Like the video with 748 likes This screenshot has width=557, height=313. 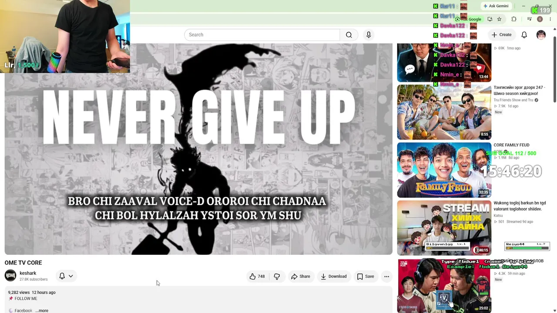(x=257, y=276)
